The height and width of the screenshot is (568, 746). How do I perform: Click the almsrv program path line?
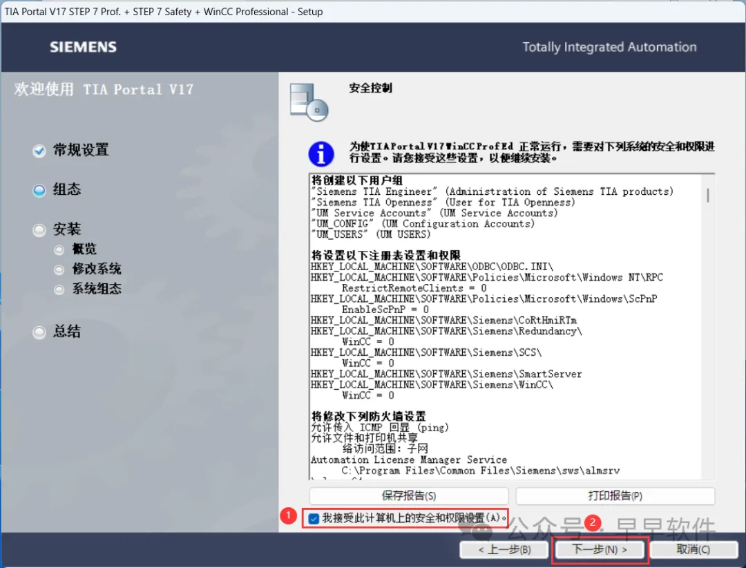[481, 471]
